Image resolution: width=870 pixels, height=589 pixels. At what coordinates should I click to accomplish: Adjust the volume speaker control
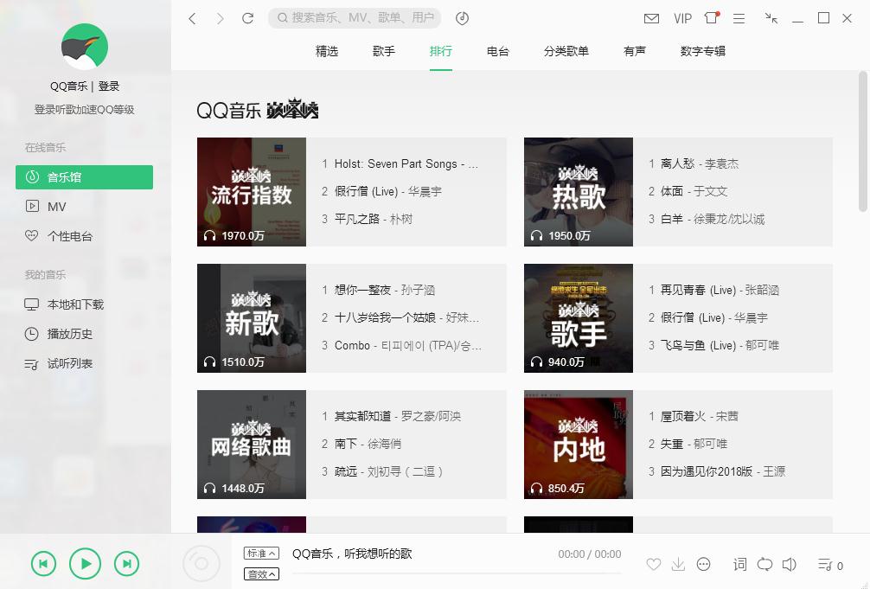pyautogui.click(x=789, y=564)
